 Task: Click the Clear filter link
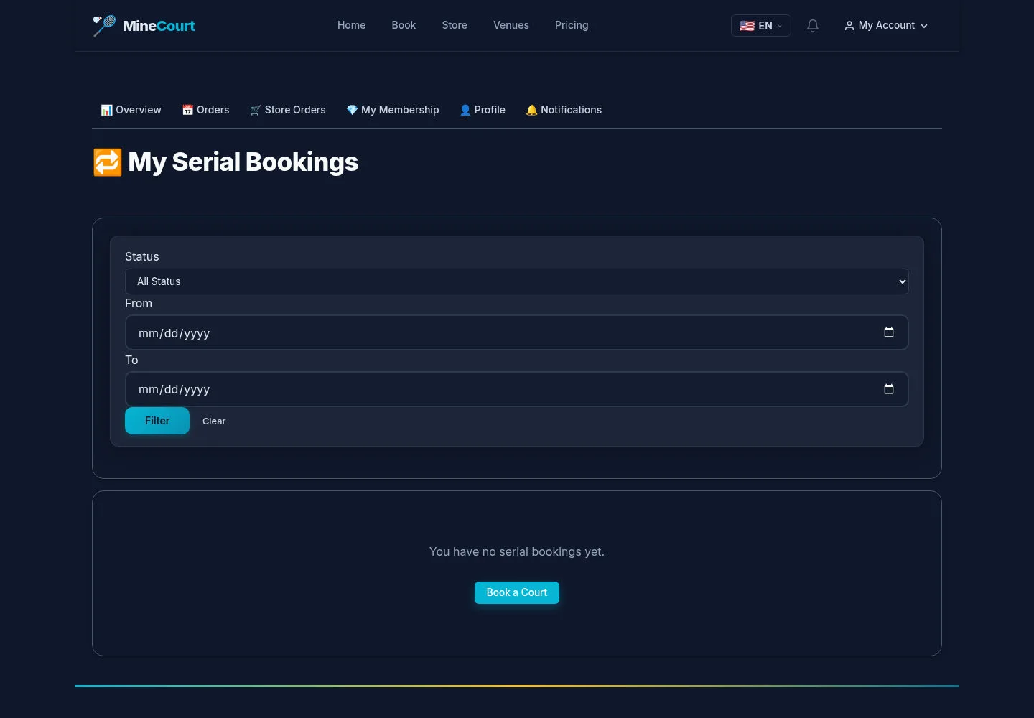214,421
